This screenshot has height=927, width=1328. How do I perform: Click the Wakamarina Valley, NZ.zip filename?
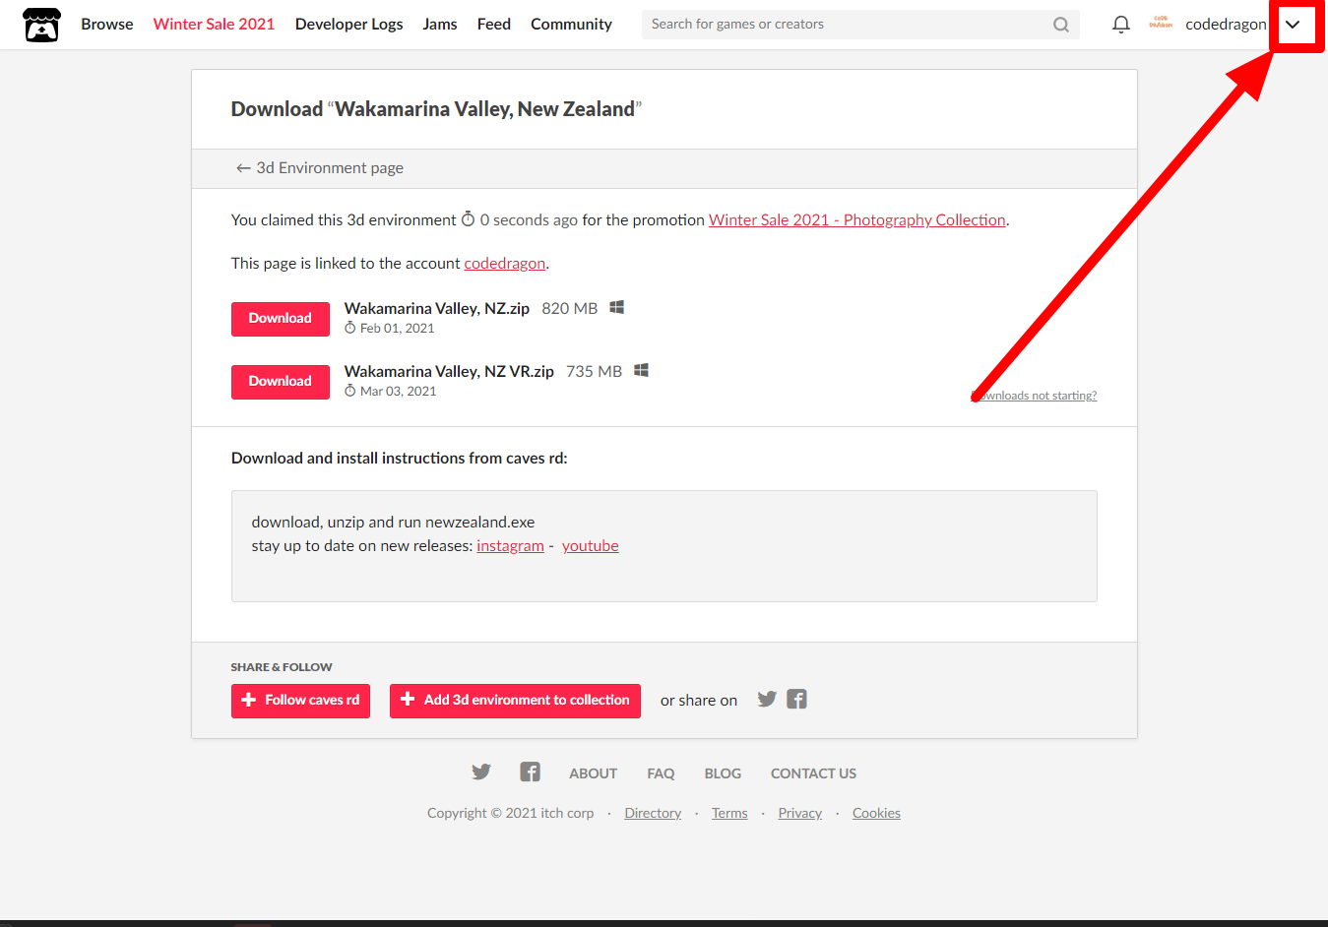point(436,309)
